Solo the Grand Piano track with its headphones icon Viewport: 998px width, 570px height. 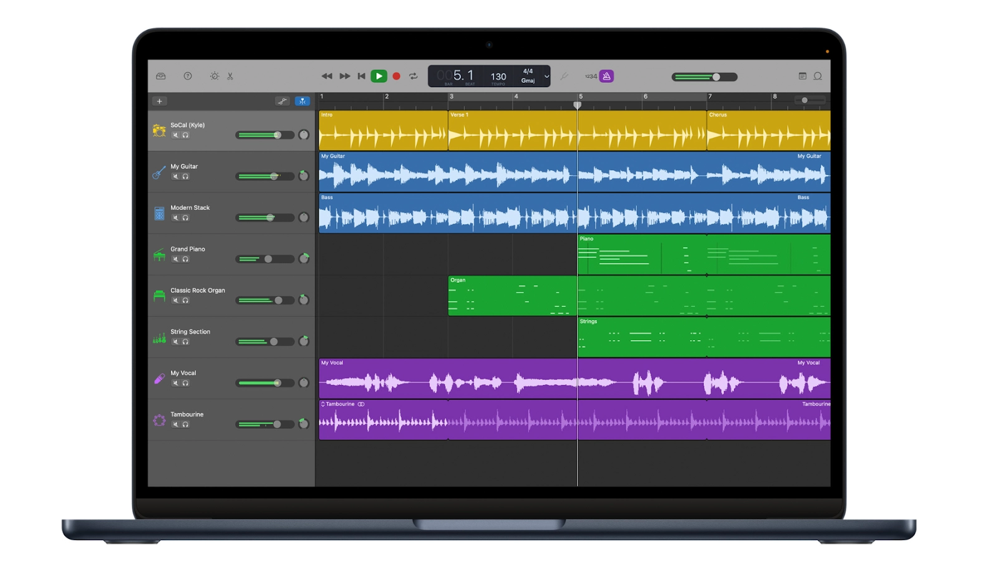pyautogui.click(x=185, y=259)
